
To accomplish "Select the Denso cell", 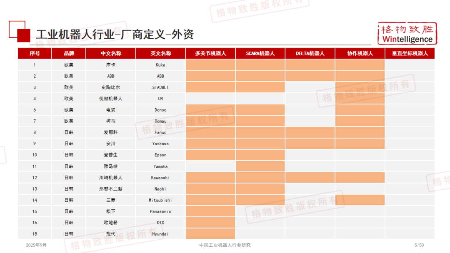I will pos(161,110).
